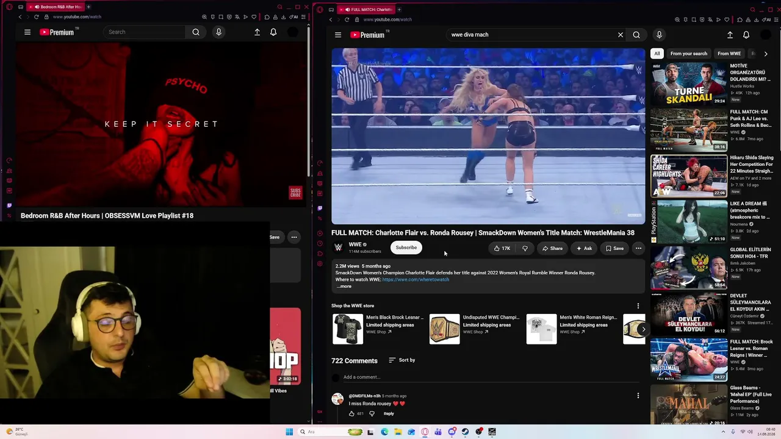Open the 'LIKE A DREAM' breakcore mix thumbnail
Image resolution: width=781 pixels, height=439 pixels.
(688, 222)
